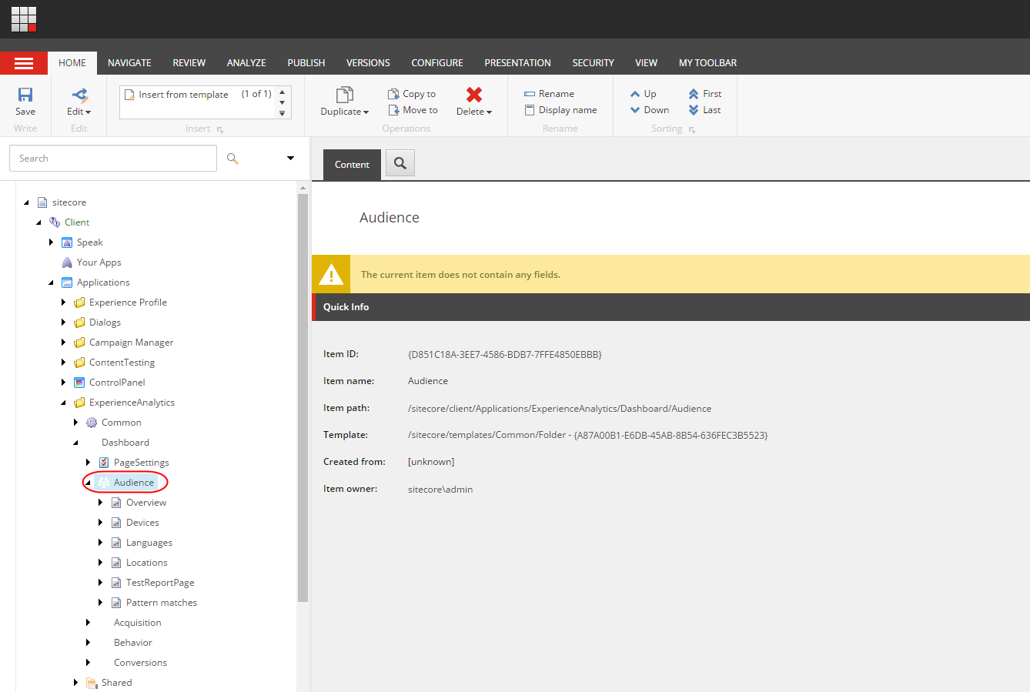This screenshot has width=1030, height=692.
Task: Open the Sorting group dialog launcher
Action: tap(692, 130)
